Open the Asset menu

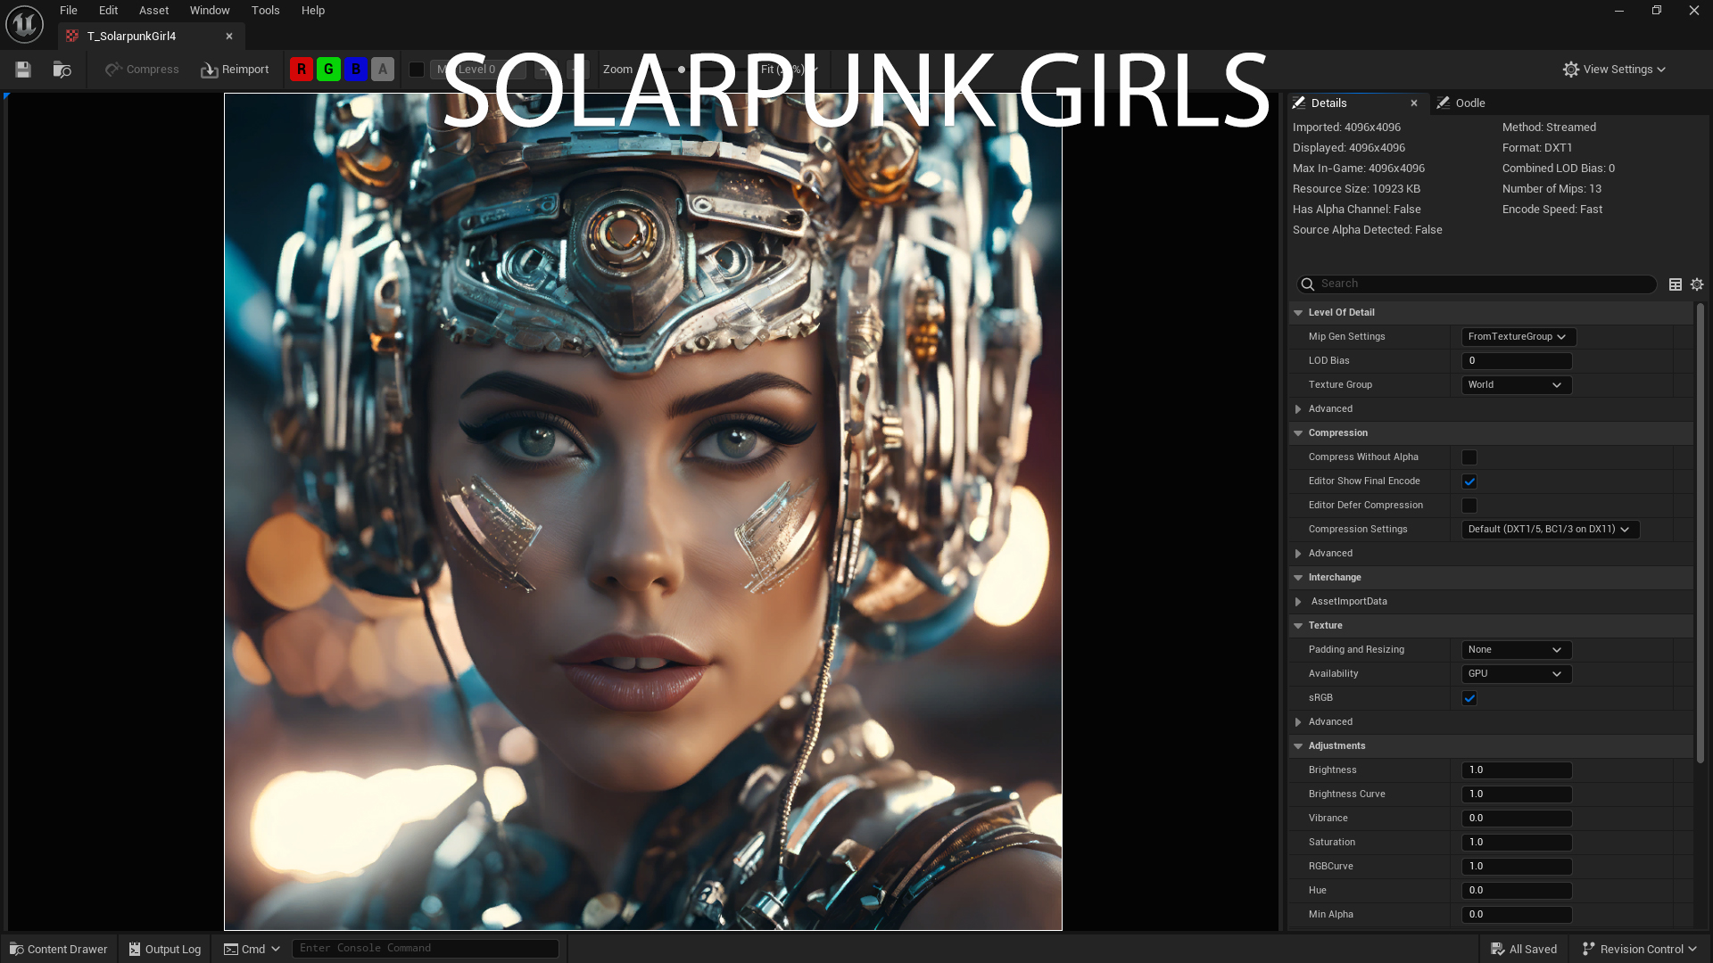[153, 11]
